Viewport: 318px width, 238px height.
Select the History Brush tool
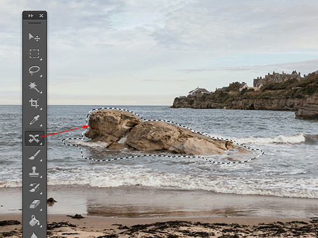pyautogui.click(x=34, y=187)
